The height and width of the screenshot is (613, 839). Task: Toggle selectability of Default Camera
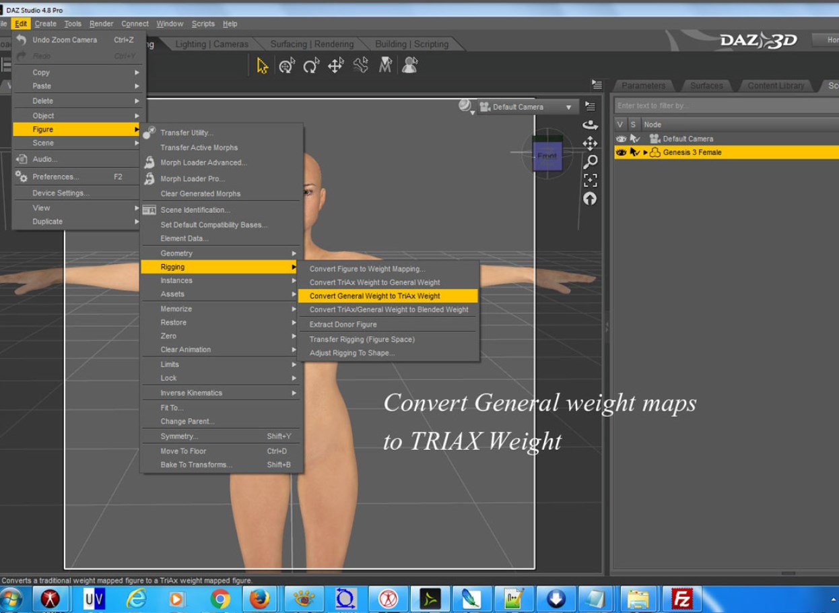[x=634, y=139]
